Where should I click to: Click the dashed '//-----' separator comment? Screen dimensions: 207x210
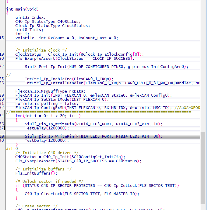tap(92, 75)
